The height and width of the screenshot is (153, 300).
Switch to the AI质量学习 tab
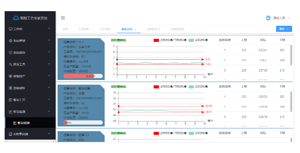click(x=153, y=29)
